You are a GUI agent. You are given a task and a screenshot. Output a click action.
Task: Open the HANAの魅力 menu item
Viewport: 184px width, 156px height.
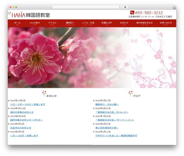[x=35, y=23]
